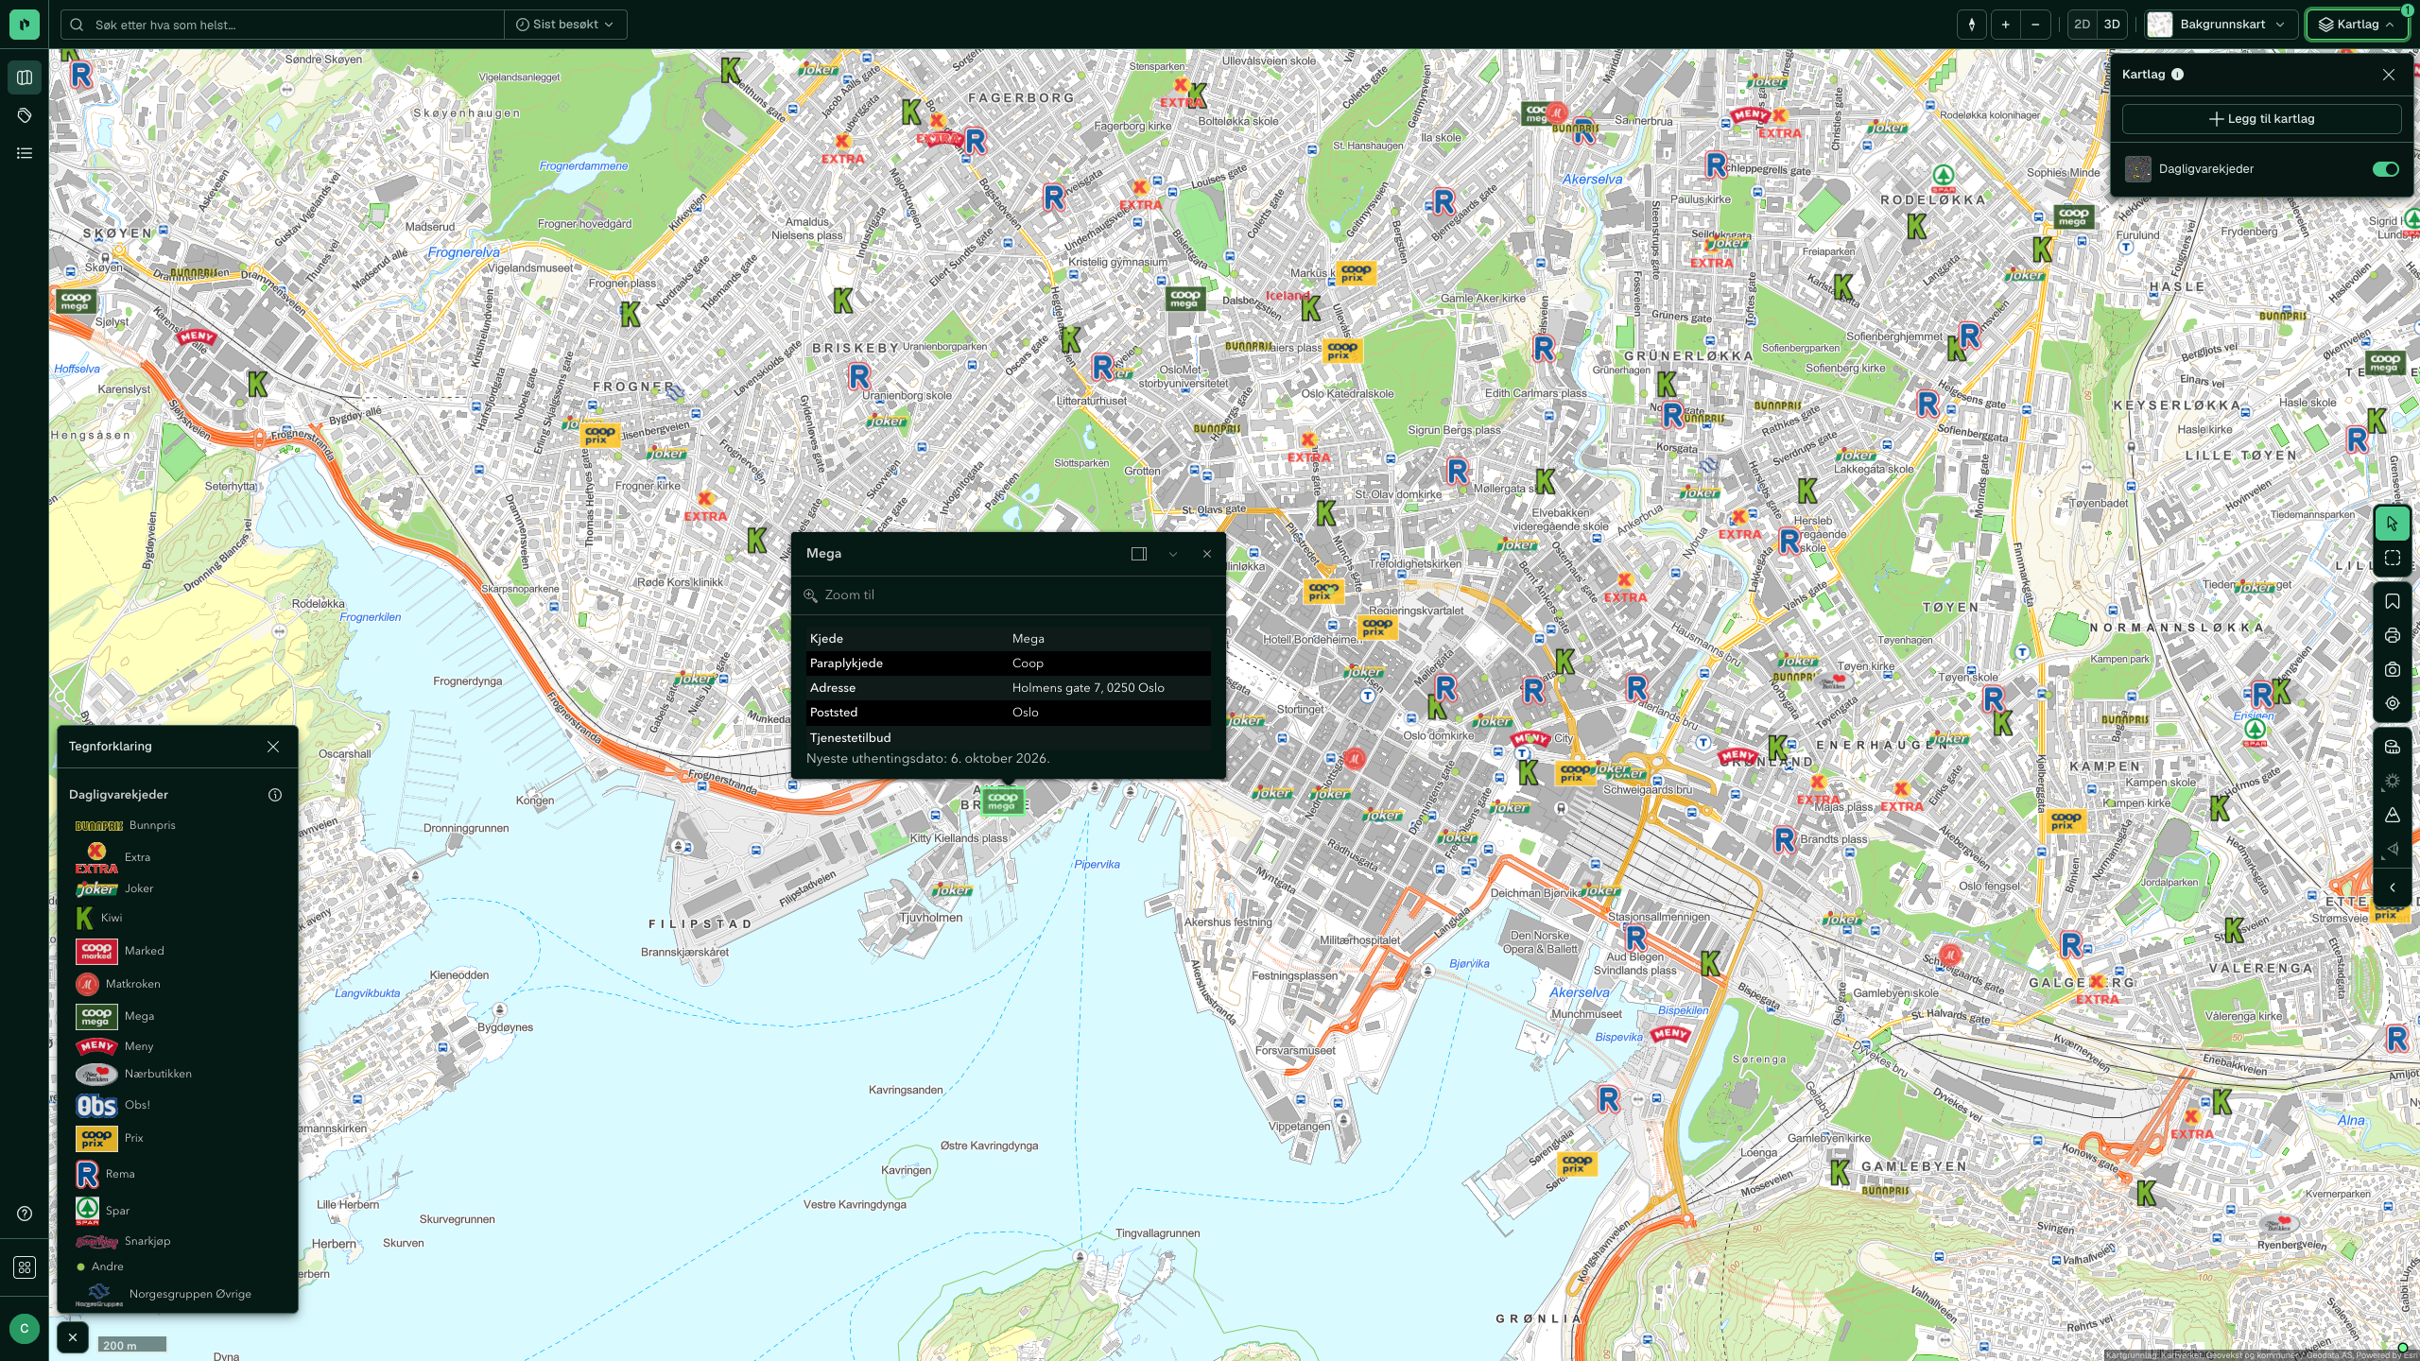2420x1361 pixels.
Task: Switch map to 3D view
Action: [2112, 25]
